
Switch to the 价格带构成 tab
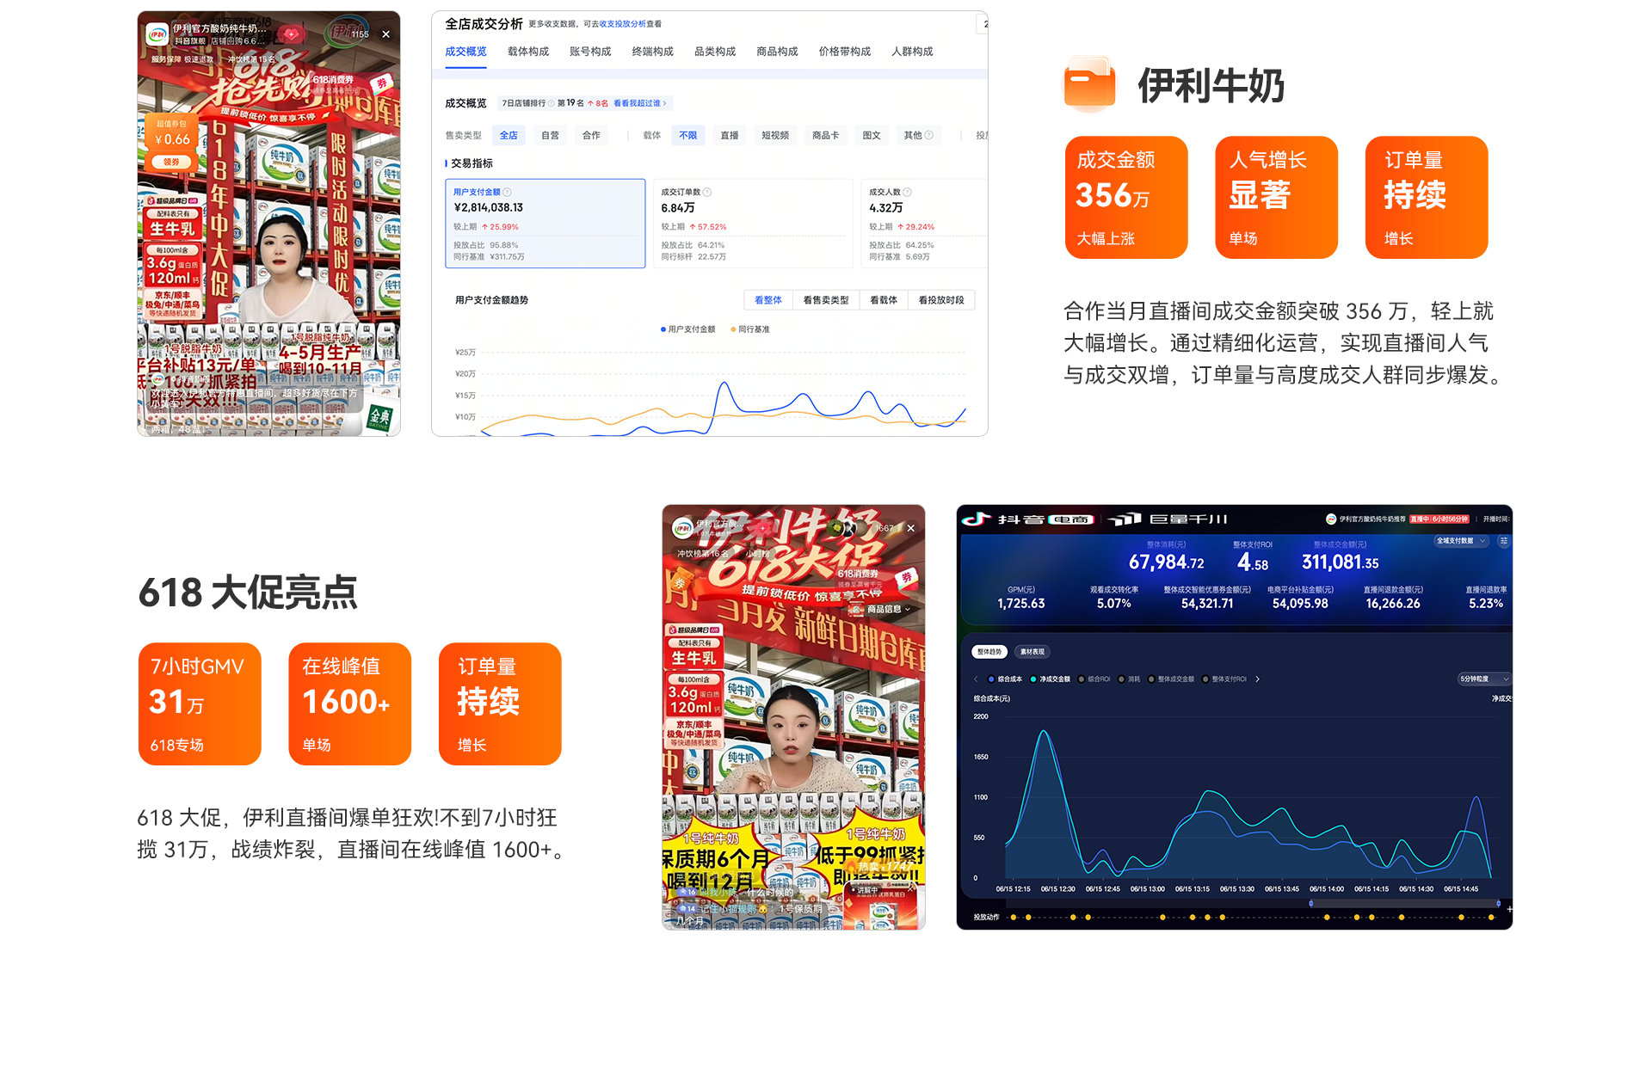844,52
